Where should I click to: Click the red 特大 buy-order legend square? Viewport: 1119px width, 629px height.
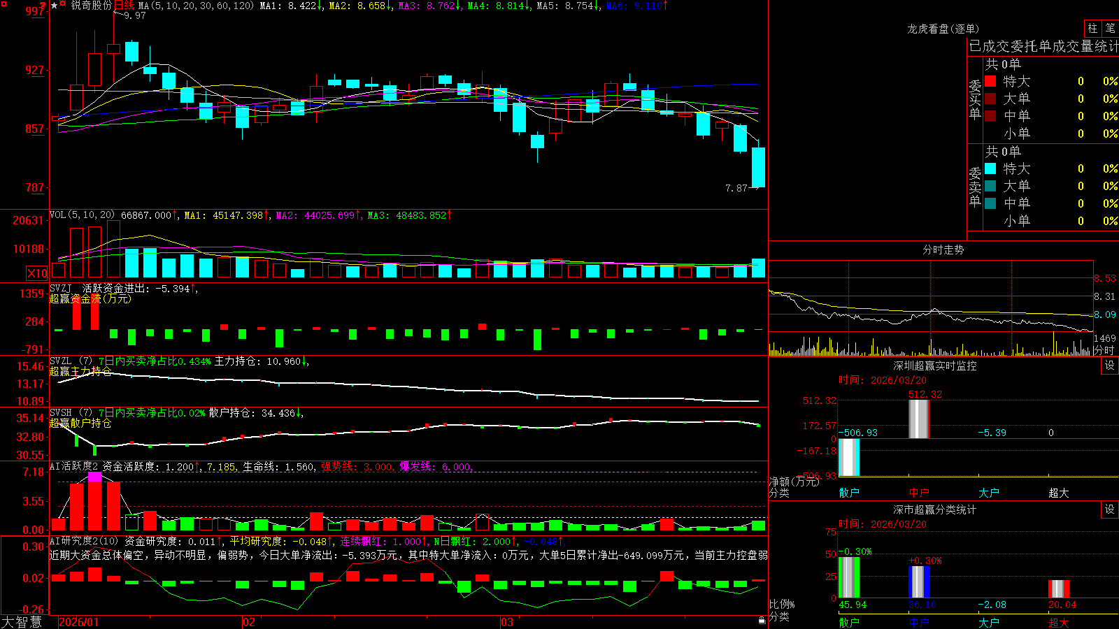coord(990,81)
